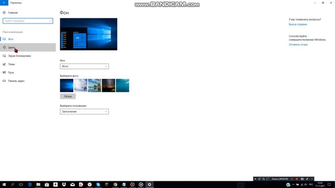Click the Обзор (Browse) button

coord(68,96)
